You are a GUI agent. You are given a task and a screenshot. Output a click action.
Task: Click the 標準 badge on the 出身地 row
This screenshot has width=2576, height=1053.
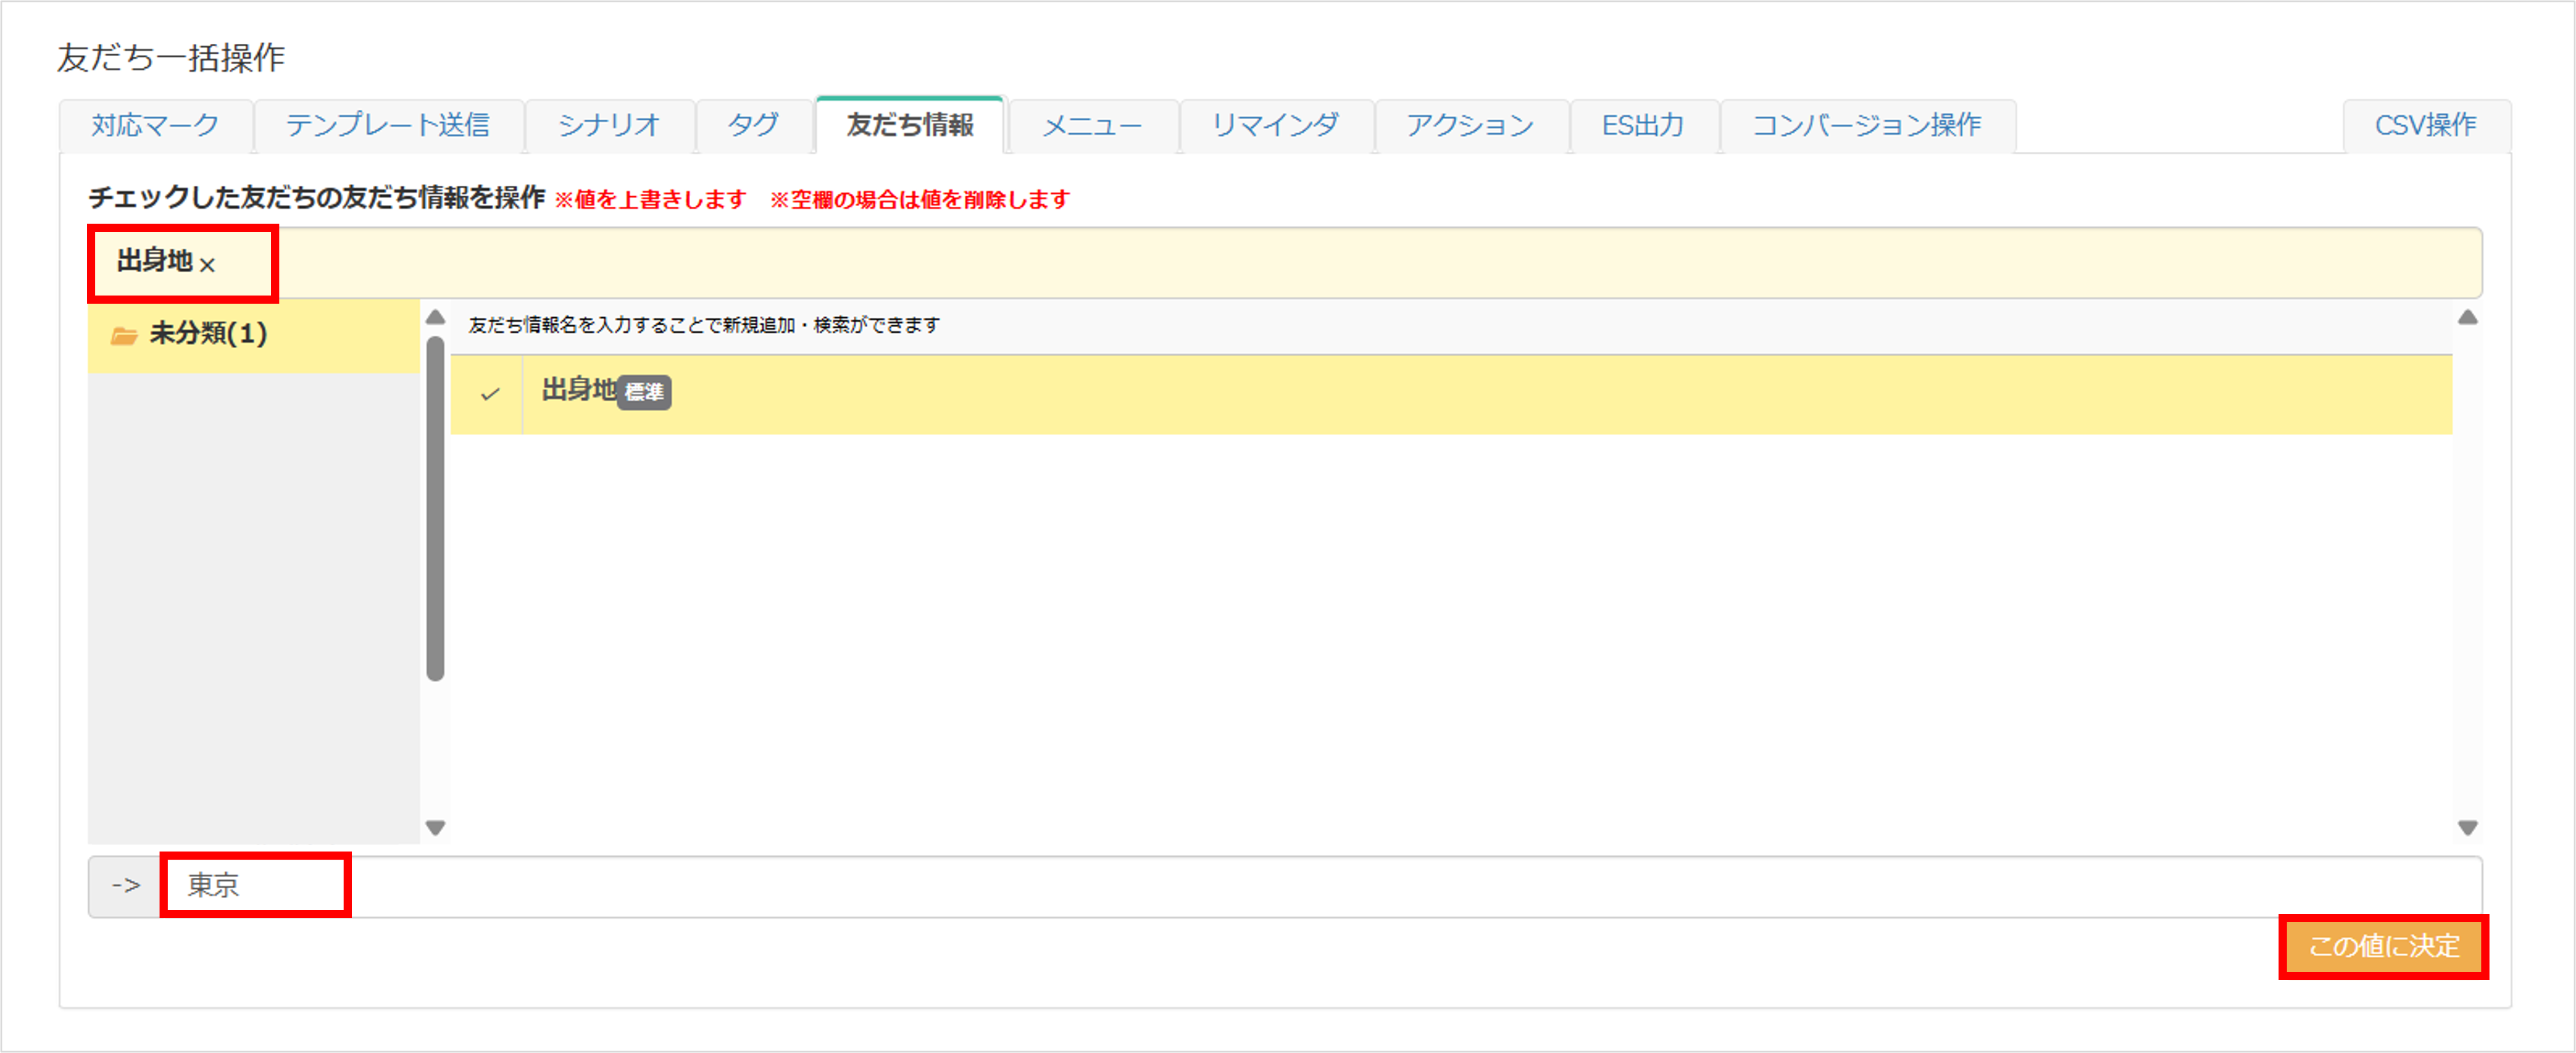[645, 392]
